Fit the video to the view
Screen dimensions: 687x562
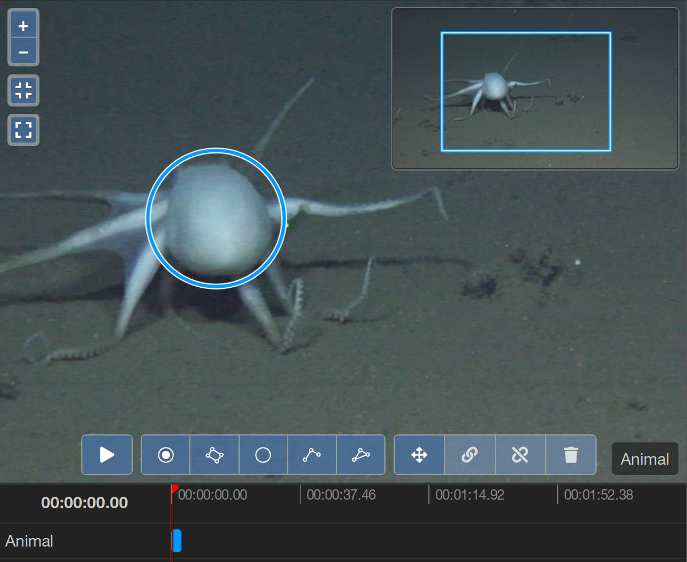tap(23, 90)
